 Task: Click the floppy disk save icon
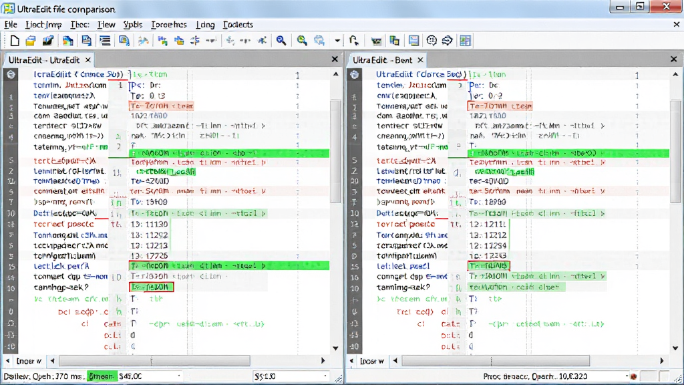[x=413, y=41]
